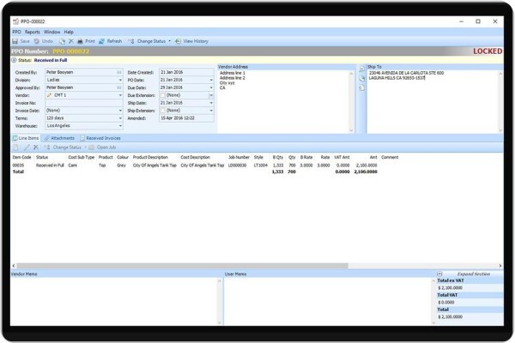515x343 pixels.
Task: Click Change Status in the line items toolbar
Action: [x=63, y=147]
